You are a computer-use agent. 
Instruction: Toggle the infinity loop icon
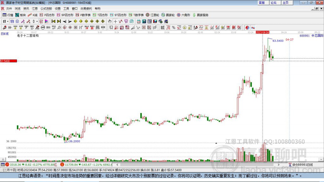(x=253, y=28)
